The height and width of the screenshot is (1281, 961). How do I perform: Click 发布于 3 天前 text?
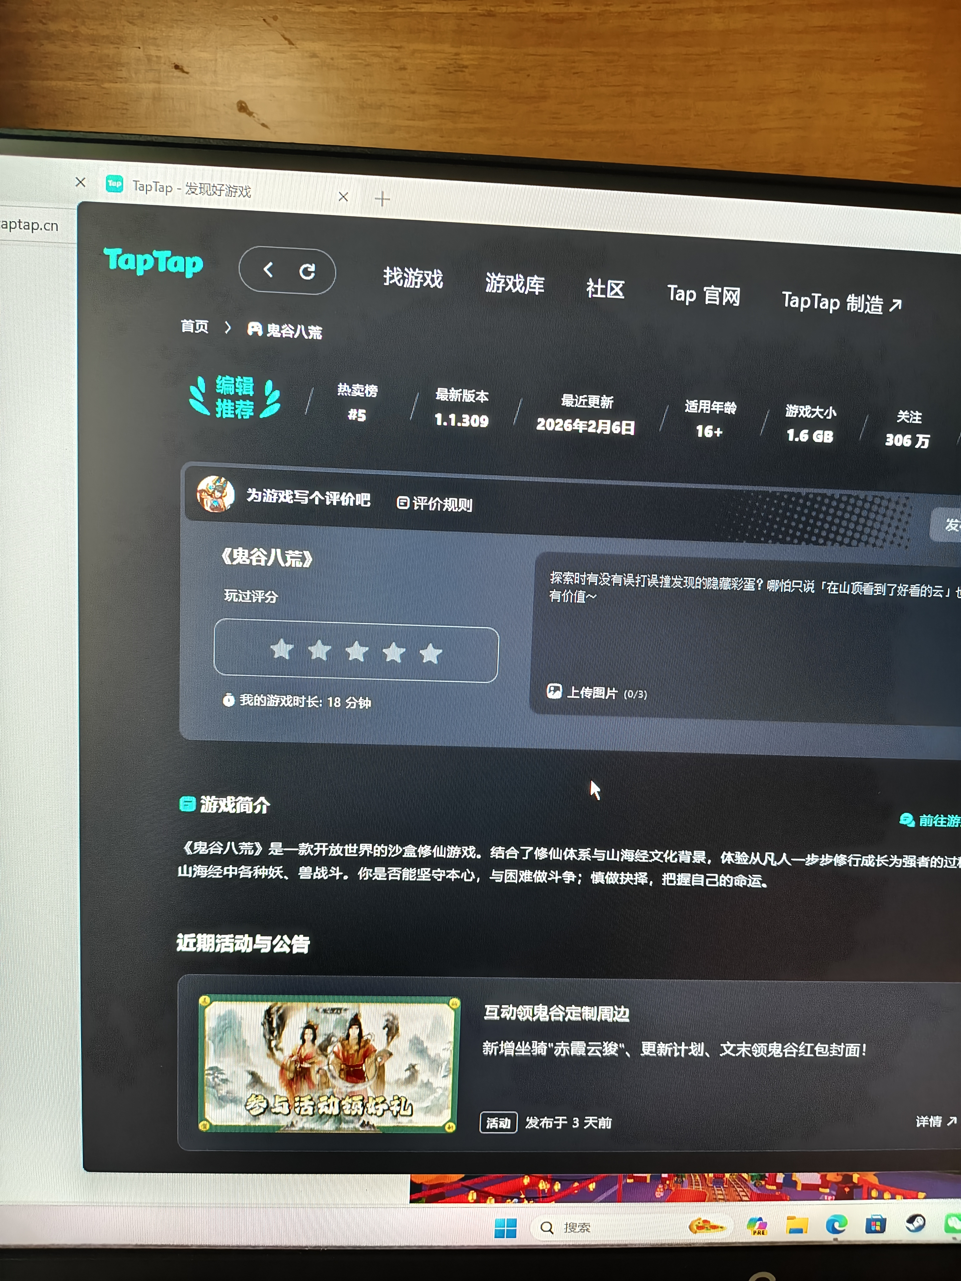[568, 1123]
